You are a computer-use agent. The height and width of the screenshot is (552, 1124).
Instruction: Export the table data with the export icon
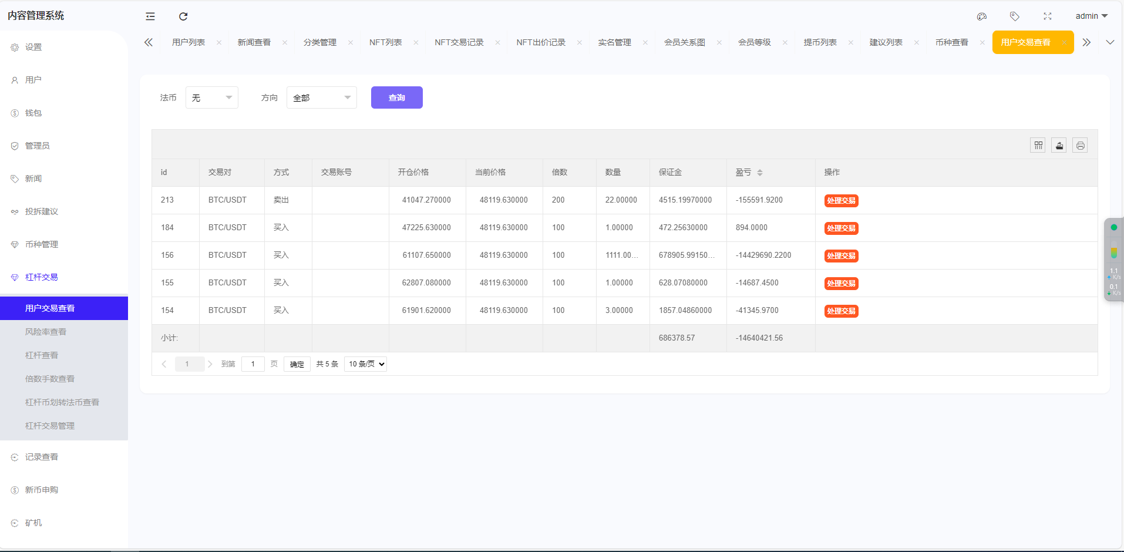point(1059,145)
